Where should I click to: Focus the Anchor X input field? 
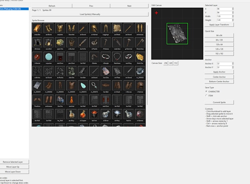tap(224, 64)
